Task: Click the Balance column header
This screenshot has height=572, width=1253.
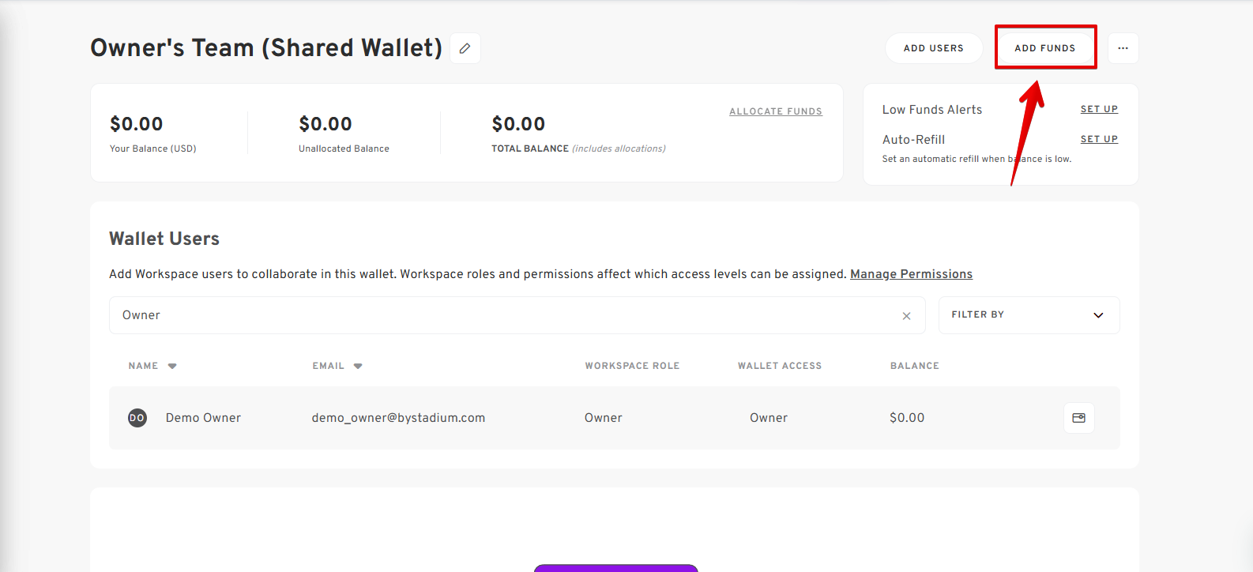Action: click(914, 366)
